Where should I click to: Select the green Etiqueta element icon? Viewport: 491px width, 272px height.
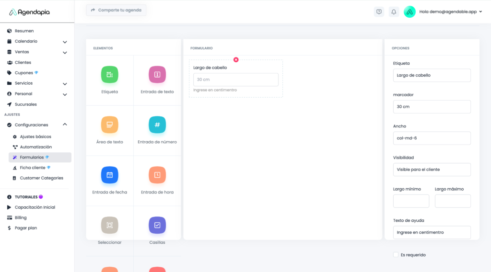tap(109, 75)
